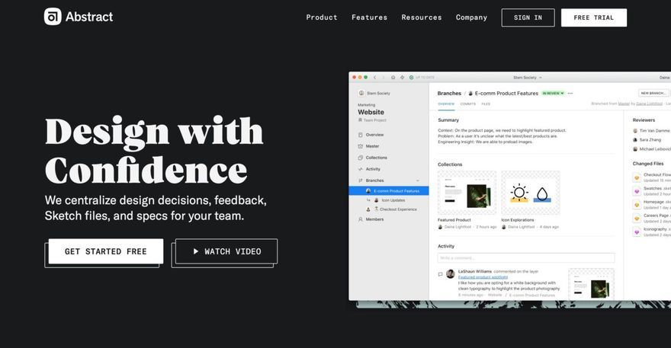Click the comment bubble icon beside LaShaun Williams
This screenshot has width=671, height=348.
441,274
